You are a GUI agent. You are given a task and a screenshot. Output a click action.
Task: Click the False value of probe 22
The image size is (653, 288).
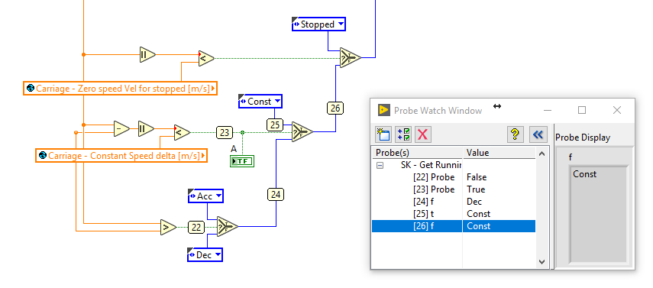coord(477,177)
